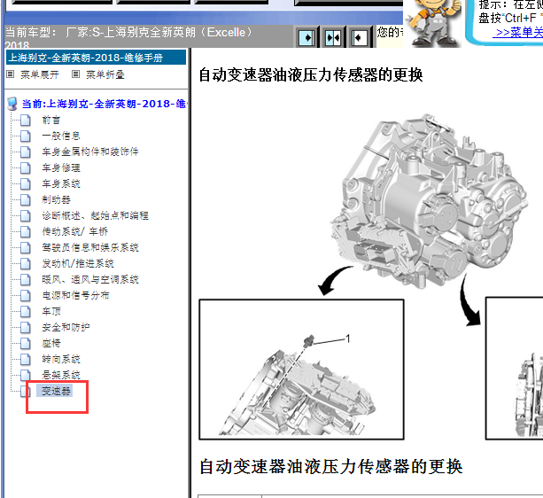
Task: Click the pressure sensor detail diagram labeled 1
Action: pos(301,370)
